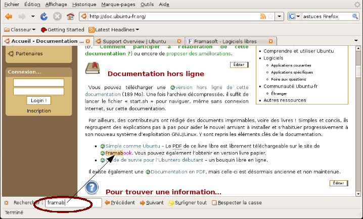
Task: Expand the Latest Headlines bookmark dropdown
Action: click(x=138, y=30)
